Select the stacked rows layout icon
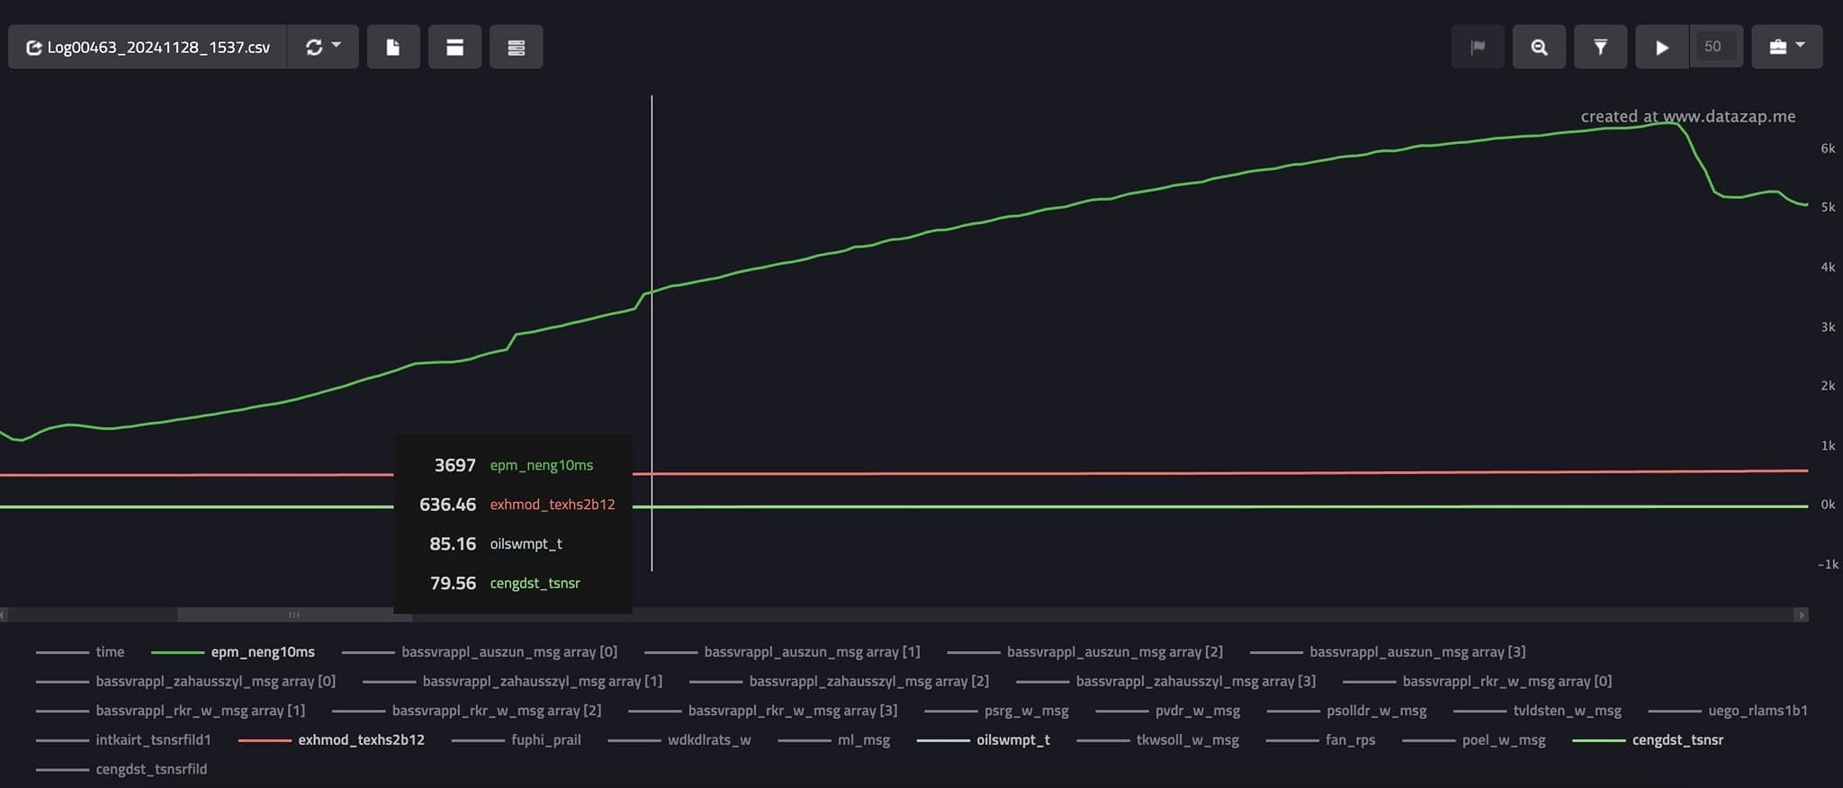The width and height of the screenshot is (1843, 788). point(516,47)
